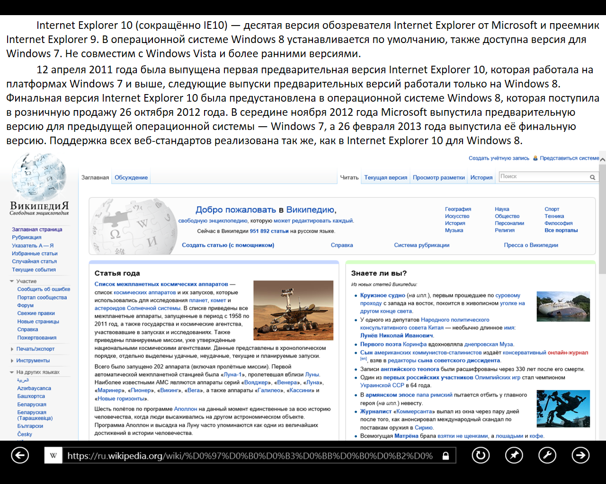
Task: Click the user icon beside Представиться системе
Action: click(x=535, y=158)
